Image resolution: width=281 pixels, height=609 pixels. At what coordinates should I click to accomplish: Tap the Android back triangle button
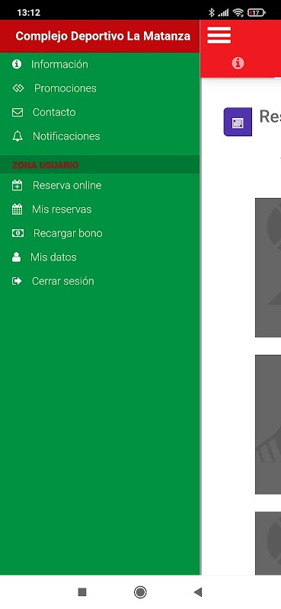click(198, 592)
